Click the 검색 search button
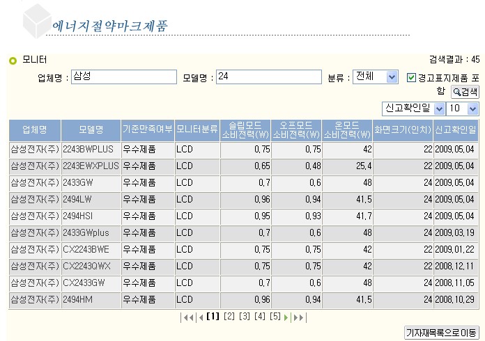The width and height of the screenshot is (485, 341). [465, 92]
